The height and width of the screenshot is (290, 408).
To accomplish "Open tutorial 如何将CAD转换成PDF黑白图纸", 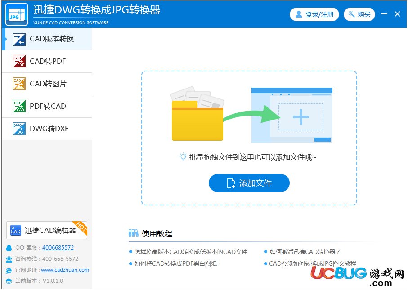I will pos(175,263).
